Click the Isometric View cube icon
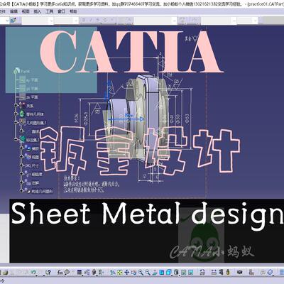The image size is (284, 284). [168, 273]
